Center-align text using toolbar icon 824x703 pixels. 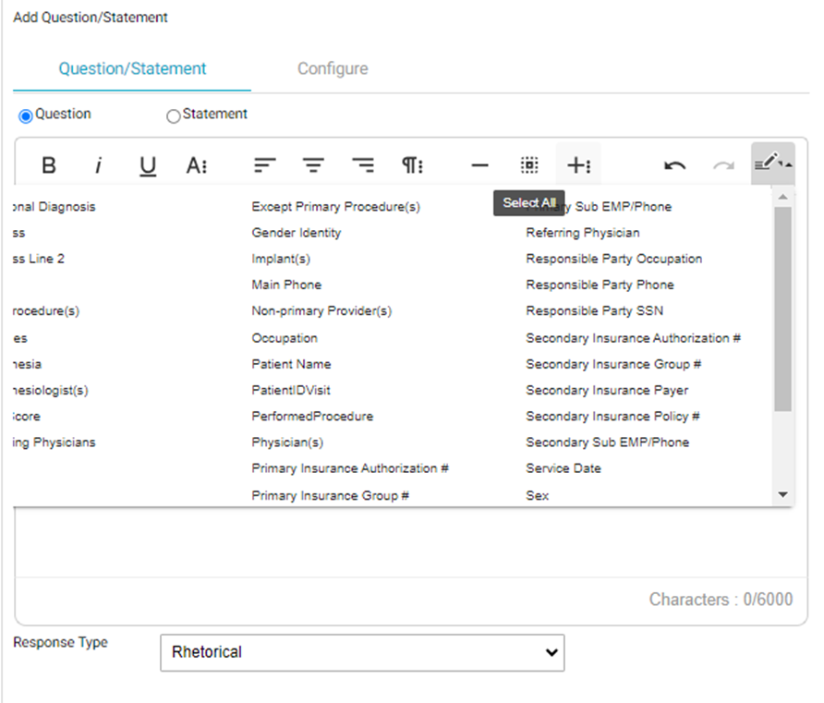pos(314,165)
